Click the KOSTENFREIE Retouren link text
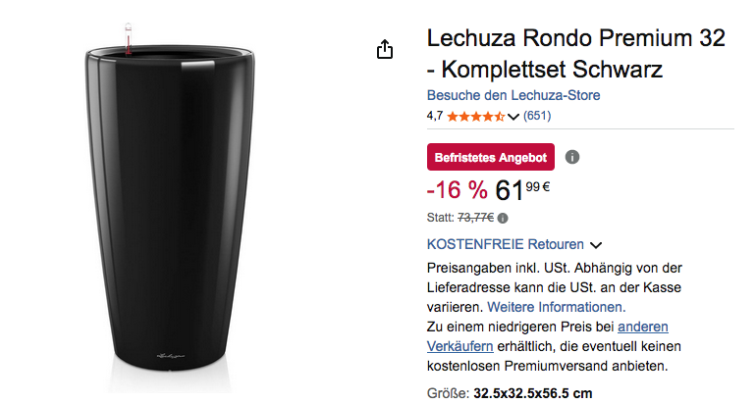 tap(506, 244)
